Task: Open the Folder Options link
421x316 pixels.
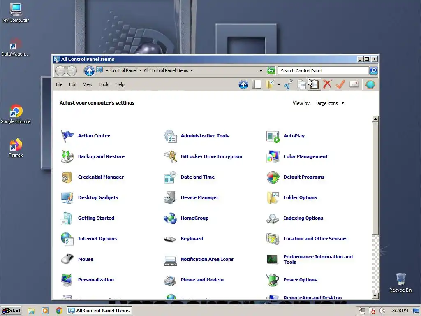Action: click(300, 197)
